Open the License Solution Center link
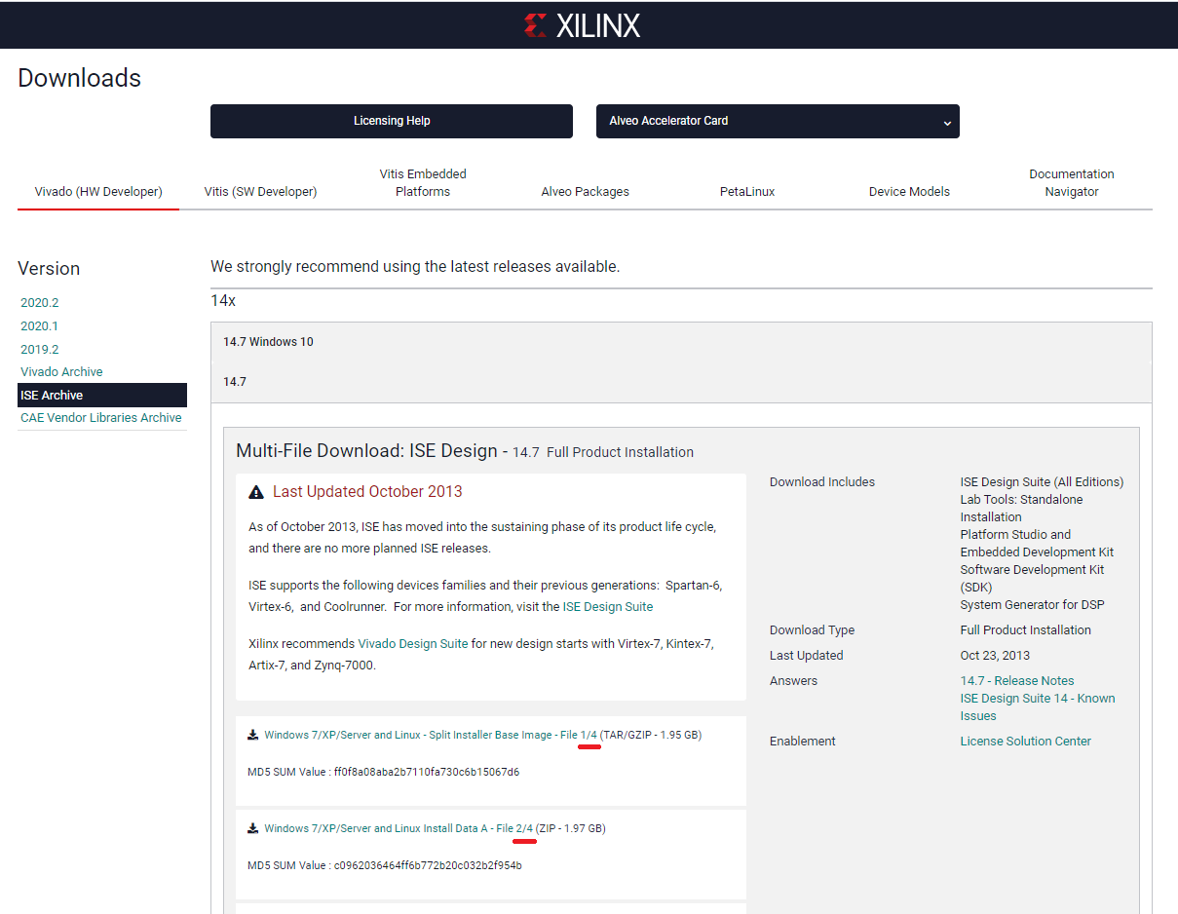 point(1026,742)
